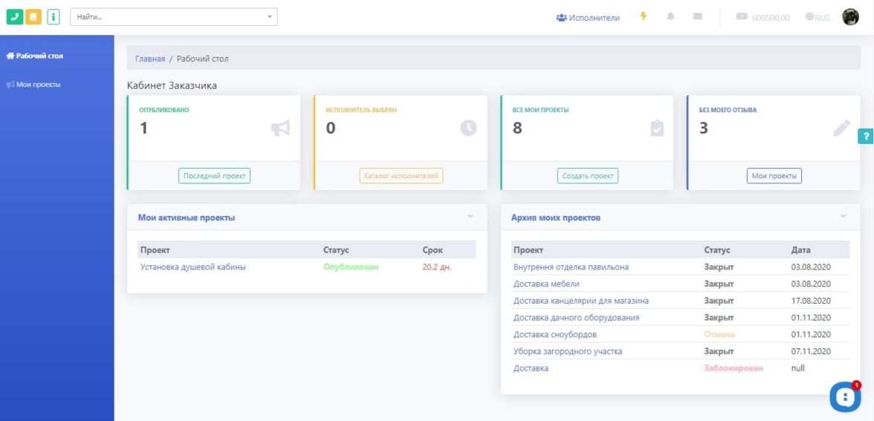
Task: Open the info icon in top bar
Action: pos(53,17)
